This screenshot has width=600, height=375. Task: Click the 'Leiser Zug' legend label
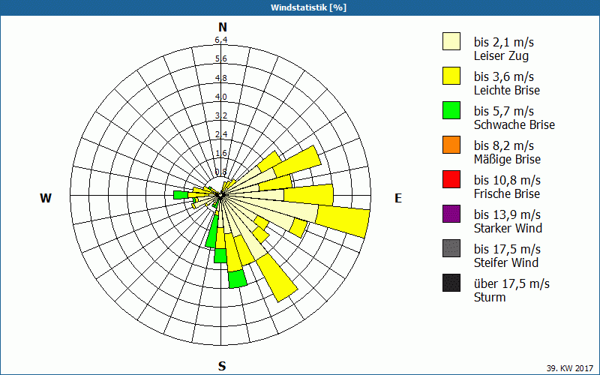point(501,55)
